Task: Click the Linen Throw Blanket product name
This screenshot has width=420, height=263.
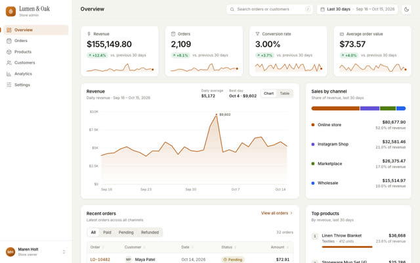Action: point(342,235)
